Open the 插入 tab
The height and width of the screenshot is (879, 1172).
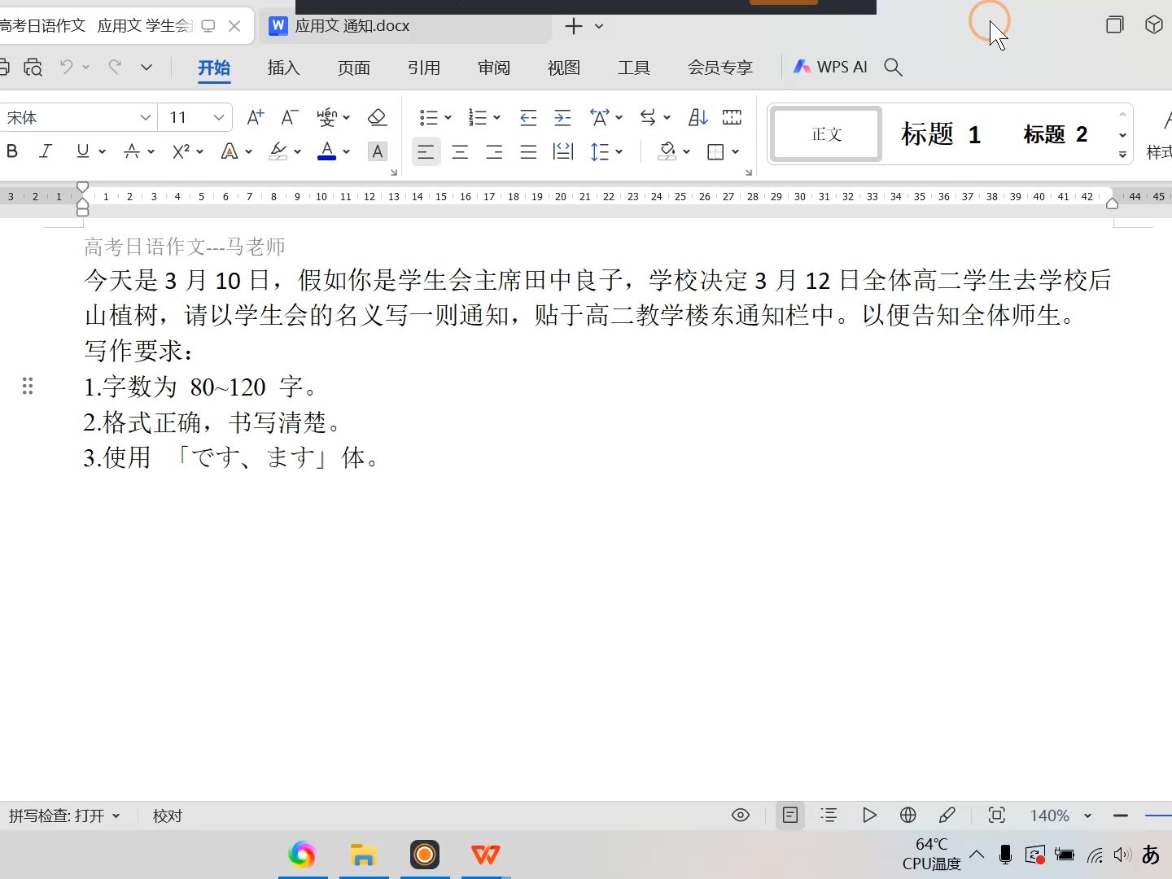283,68
